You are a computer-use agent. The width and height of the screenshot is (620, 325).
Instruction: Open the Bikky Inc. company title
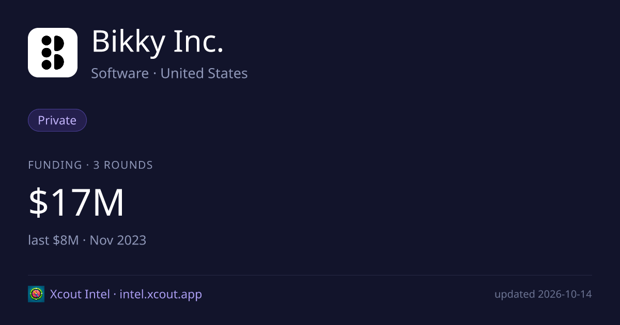pyautogui.click(x=158, y=42)
